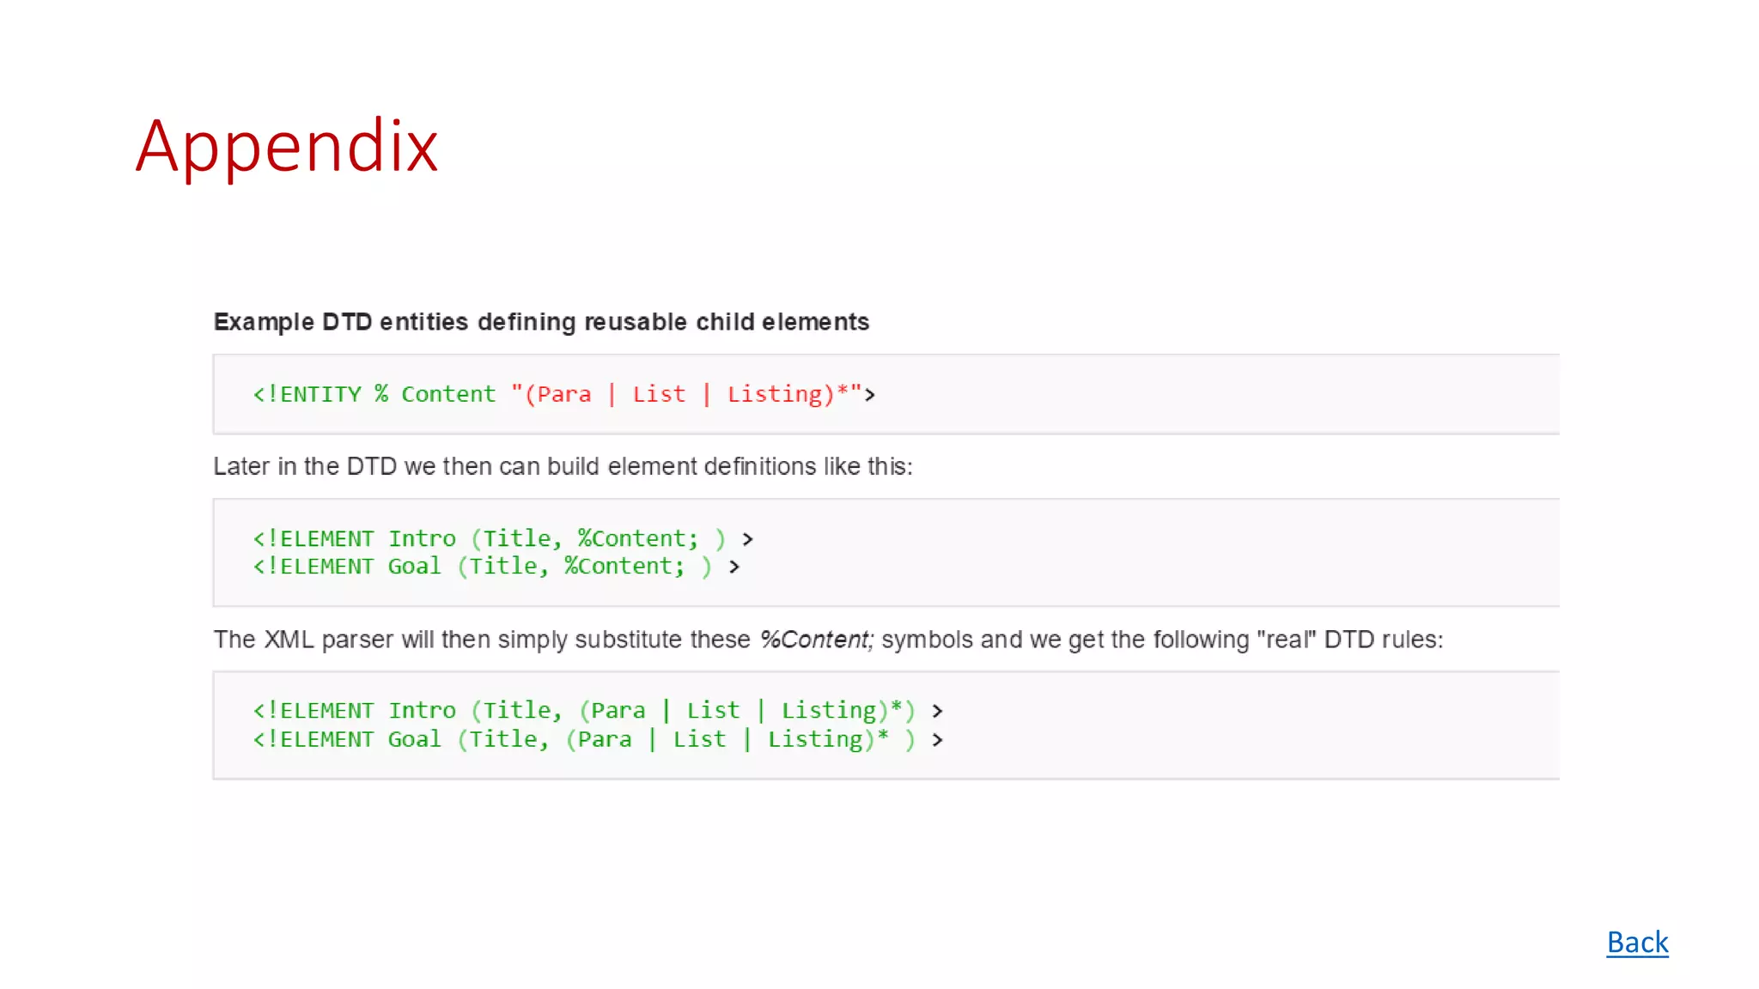The image size is (1759, 989).
Task: Click the word 'Content' after ENTITY %
Action: [448, 394]
